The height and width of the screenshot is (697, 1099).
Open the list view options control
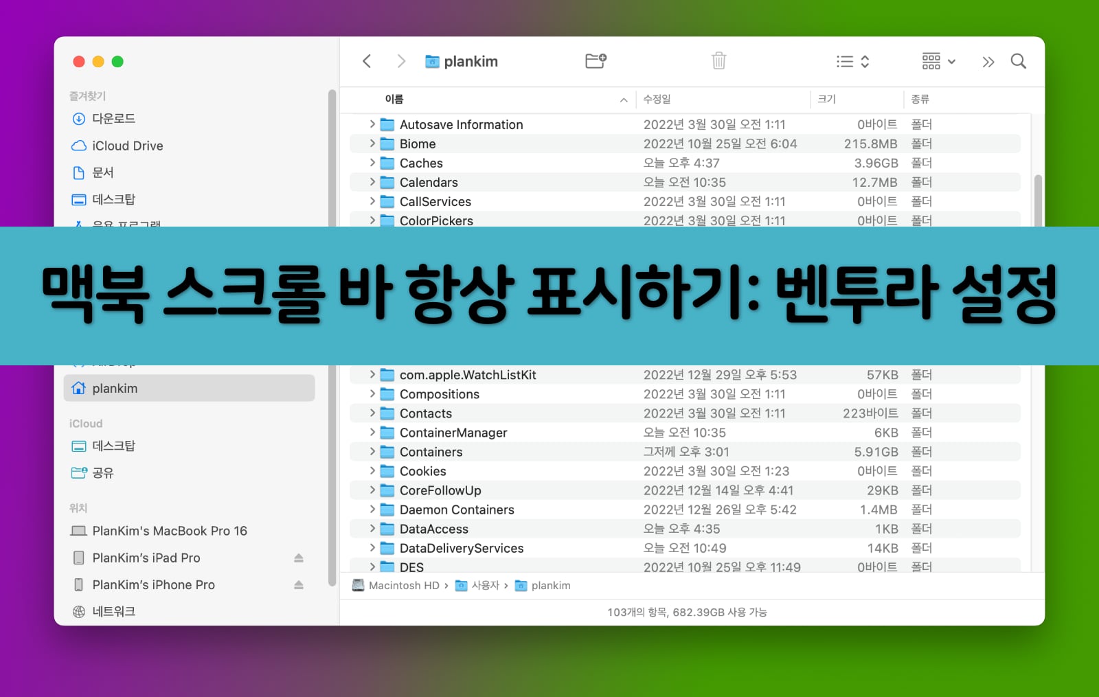pyautogui.click(x=852, y=62)
